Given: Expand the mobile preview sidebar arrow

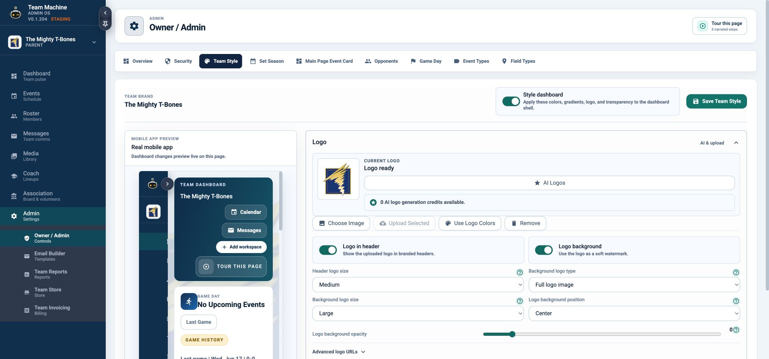Looking at the screenshot, I should 167,184.
